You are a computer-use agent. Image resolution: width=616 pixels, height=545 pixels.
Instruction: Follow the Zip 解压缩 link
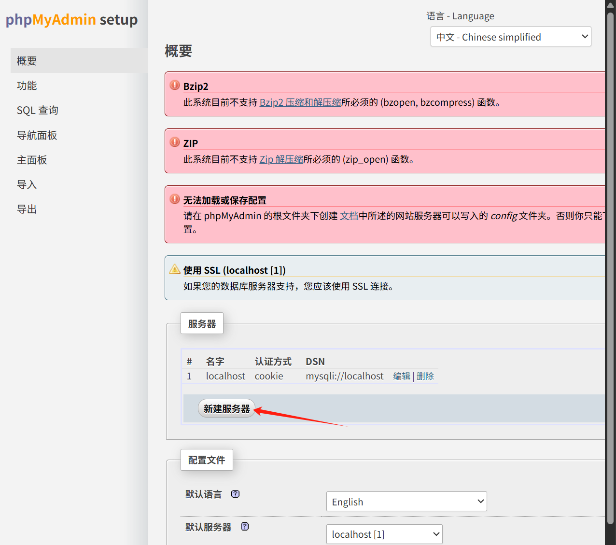(x=281, y=159)
